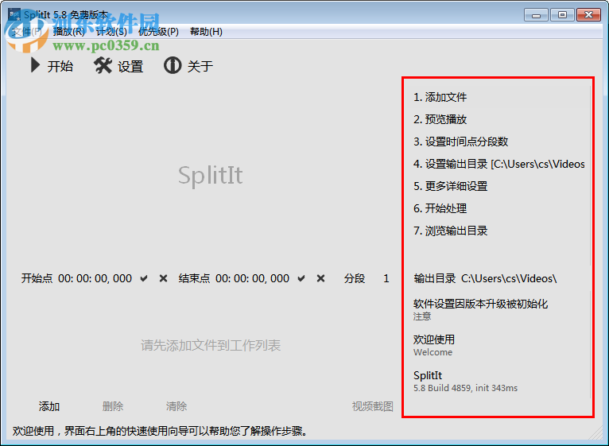
Task: Click the 请先添加文件到工作列表 placeholder text
Action: tap(211, 345)
